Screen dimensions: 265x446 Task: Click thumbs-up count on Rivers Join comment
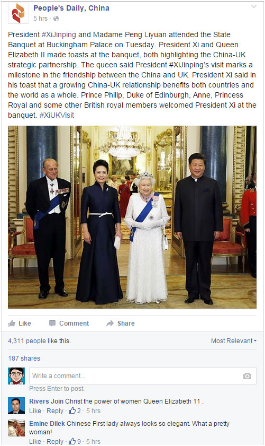[75, 410]
